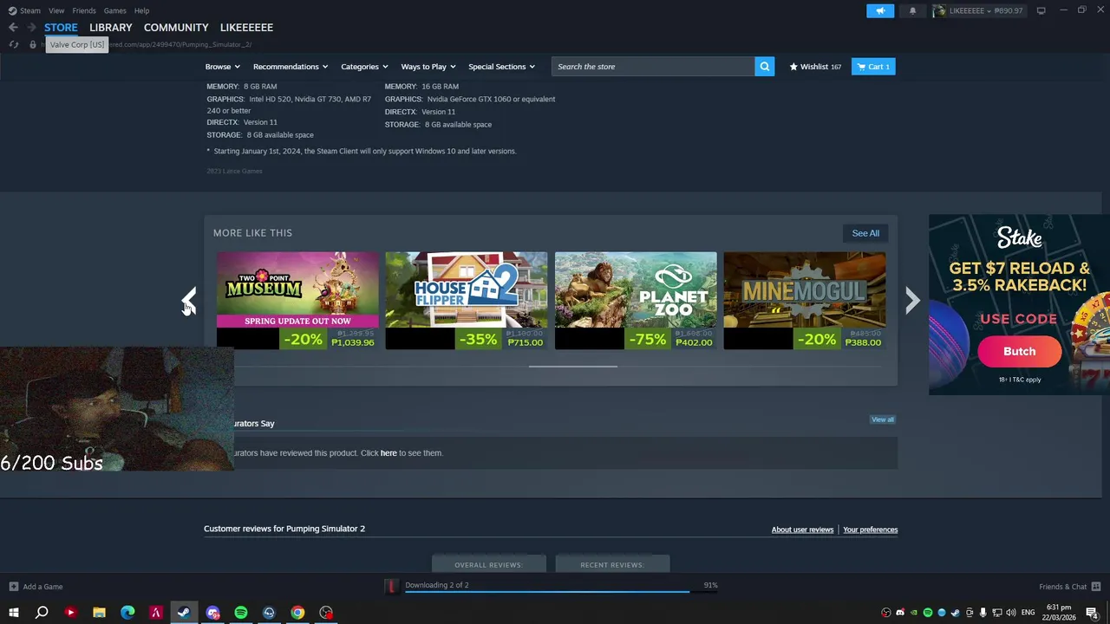The image size is (1110, 624).
Task: Open OBS Studio from the taskbar
Action: (x=326, y=613)
